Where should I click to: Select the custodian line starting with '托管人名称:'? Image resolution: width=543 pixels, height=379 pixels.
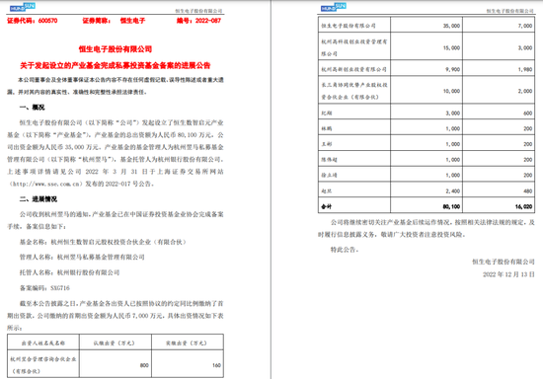69,272
